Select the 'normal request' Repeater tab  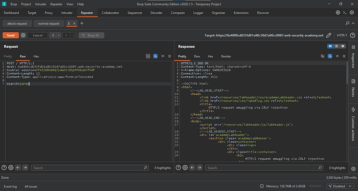49,24
